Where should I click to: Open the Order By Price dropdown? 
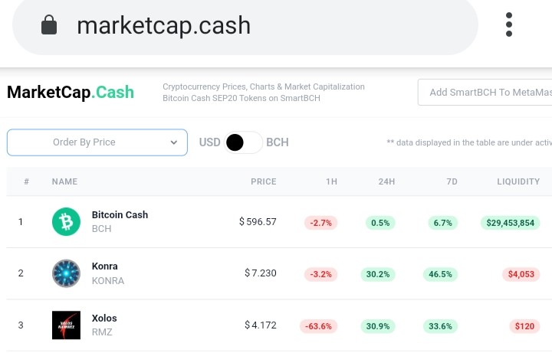pyautogui.click(x=97, y=142)
